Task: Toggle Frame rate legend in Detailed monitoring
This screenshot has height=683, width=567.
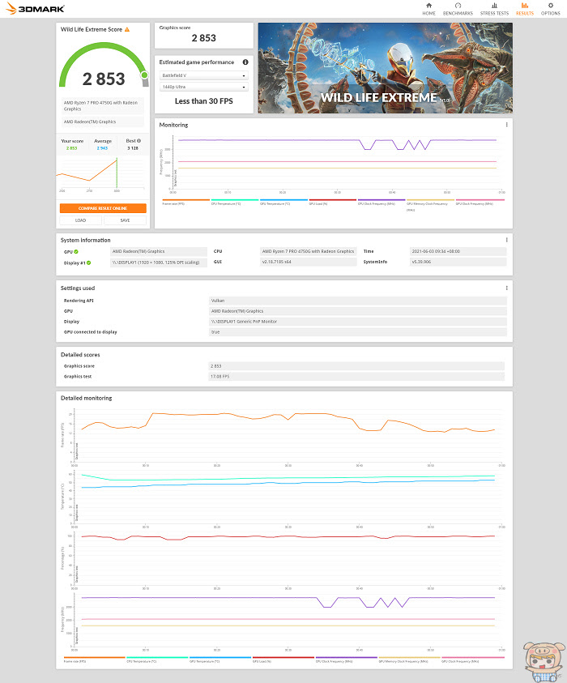Action: (94, 660)
